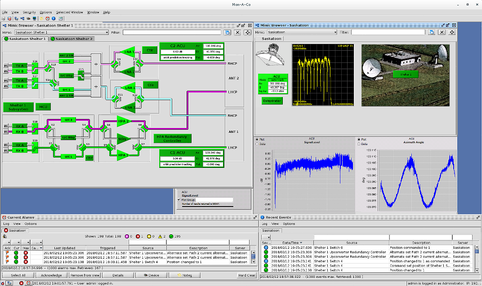The height and width of the screenshot is (286, 482).
Task: Click the HPA 2 amplifier triangle
Action: (123, 121)
